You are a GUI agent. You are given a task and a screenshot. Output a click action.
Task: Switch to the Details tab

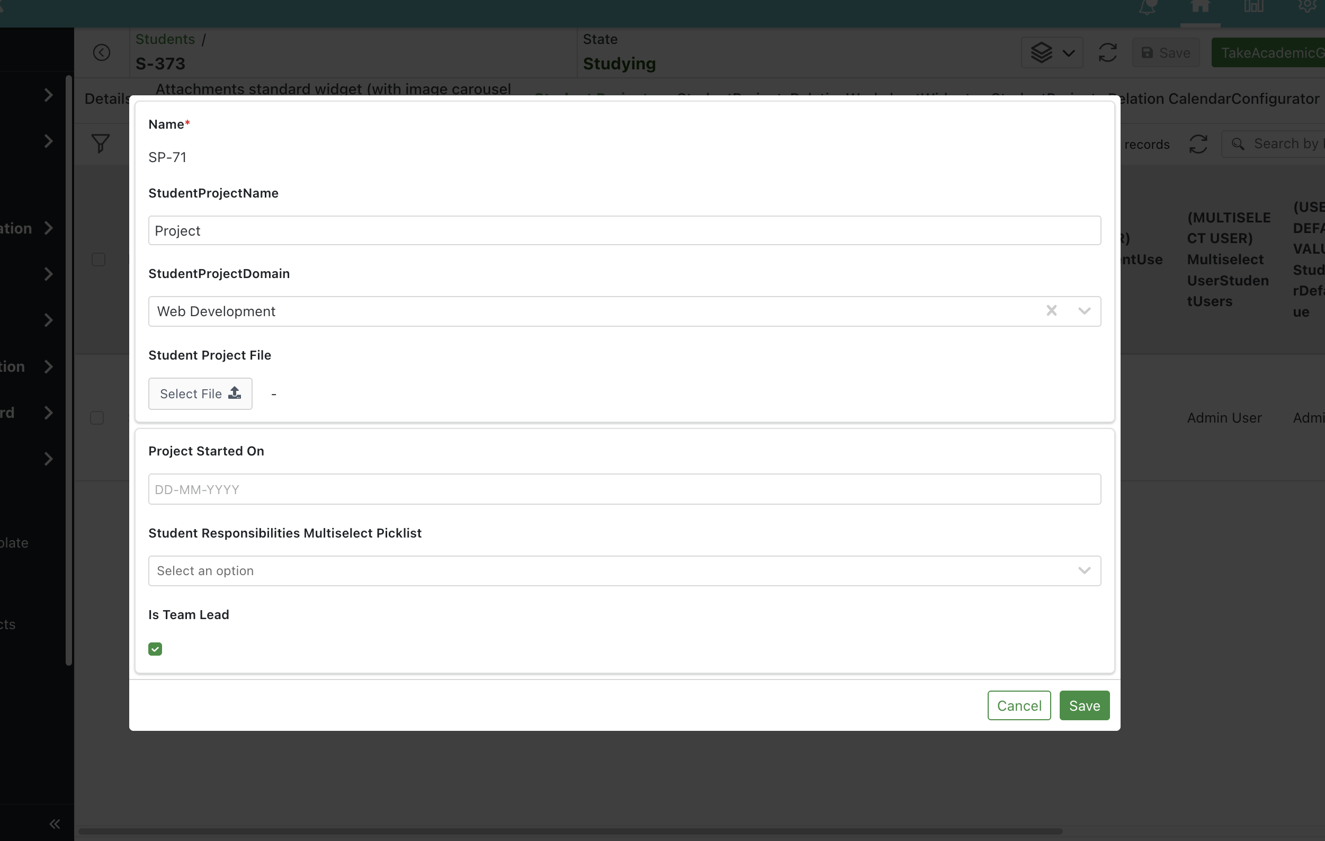click(x=107, y=99)
